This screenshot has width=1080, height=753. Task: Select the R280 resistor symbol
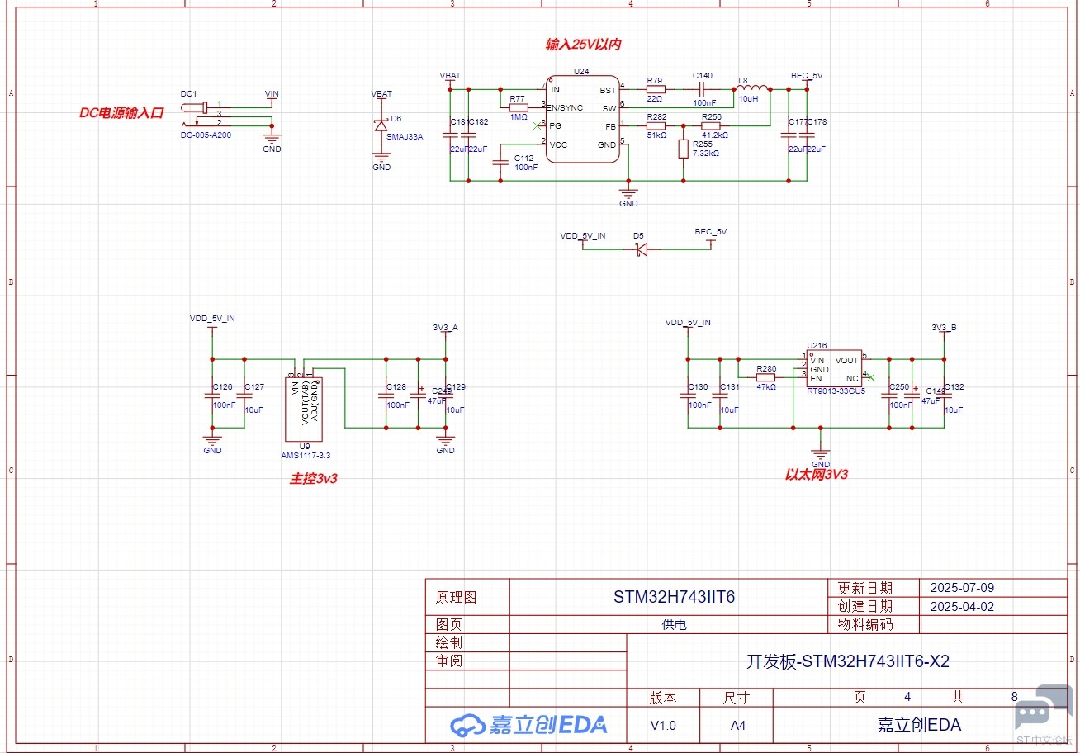[765, 377]
